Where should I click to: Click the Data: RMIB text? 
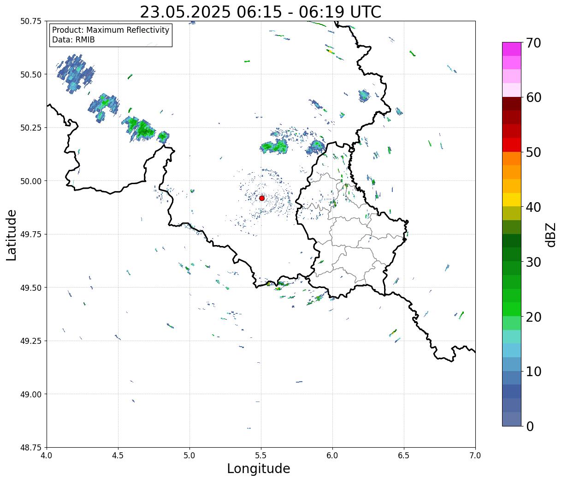click(73, 40)
